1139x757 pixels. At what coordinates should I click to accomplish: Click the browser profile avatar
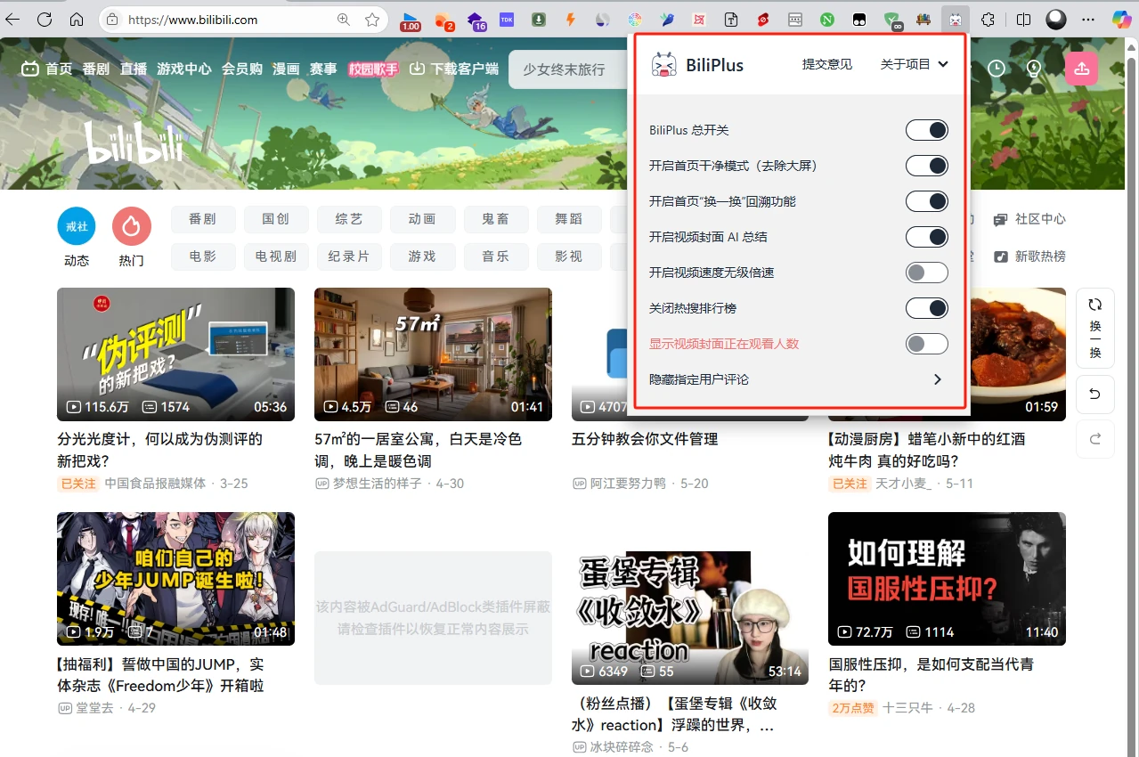click(1056, 20)
